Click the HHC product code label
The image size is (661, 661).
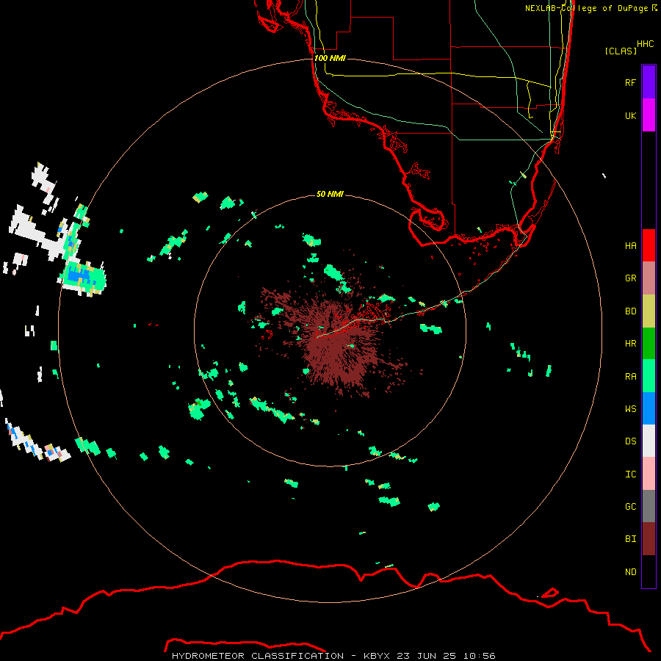(x=645, y=44)
